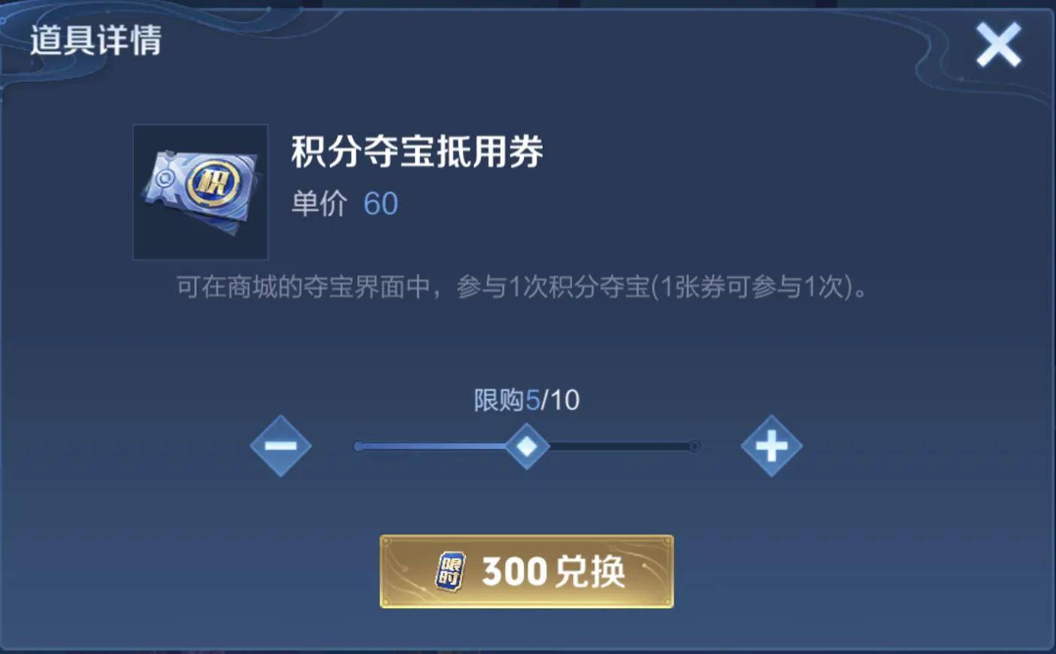Click the filled blue part of the quantity slider

(x=432, y=446)
